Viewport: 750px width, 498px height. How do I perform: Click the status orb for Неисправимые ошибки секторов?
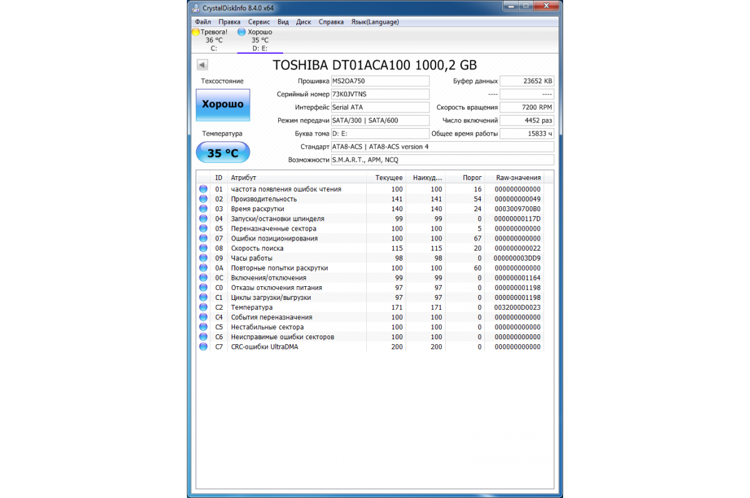(x=203, y=337)
